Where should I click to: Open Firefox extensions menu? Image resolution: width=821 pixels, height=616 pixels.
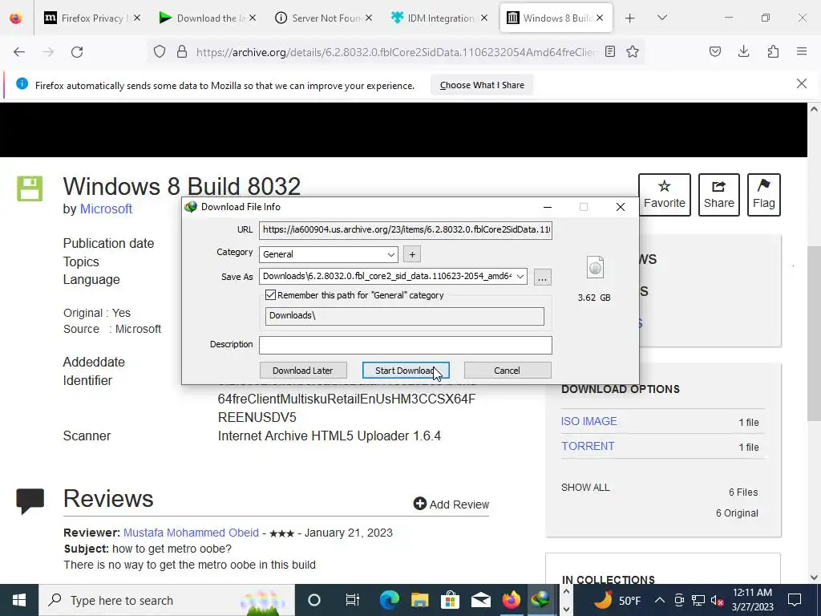coord(773,52)
